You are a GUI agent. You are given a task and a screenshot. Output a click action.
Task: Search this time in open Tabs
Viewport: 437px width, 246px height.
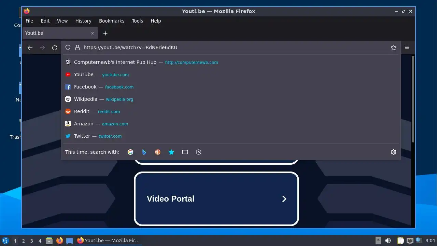tap(185, 152)
